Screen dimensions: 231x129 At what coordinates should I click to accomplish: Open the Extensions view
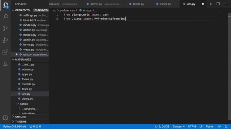click(5, 52)
